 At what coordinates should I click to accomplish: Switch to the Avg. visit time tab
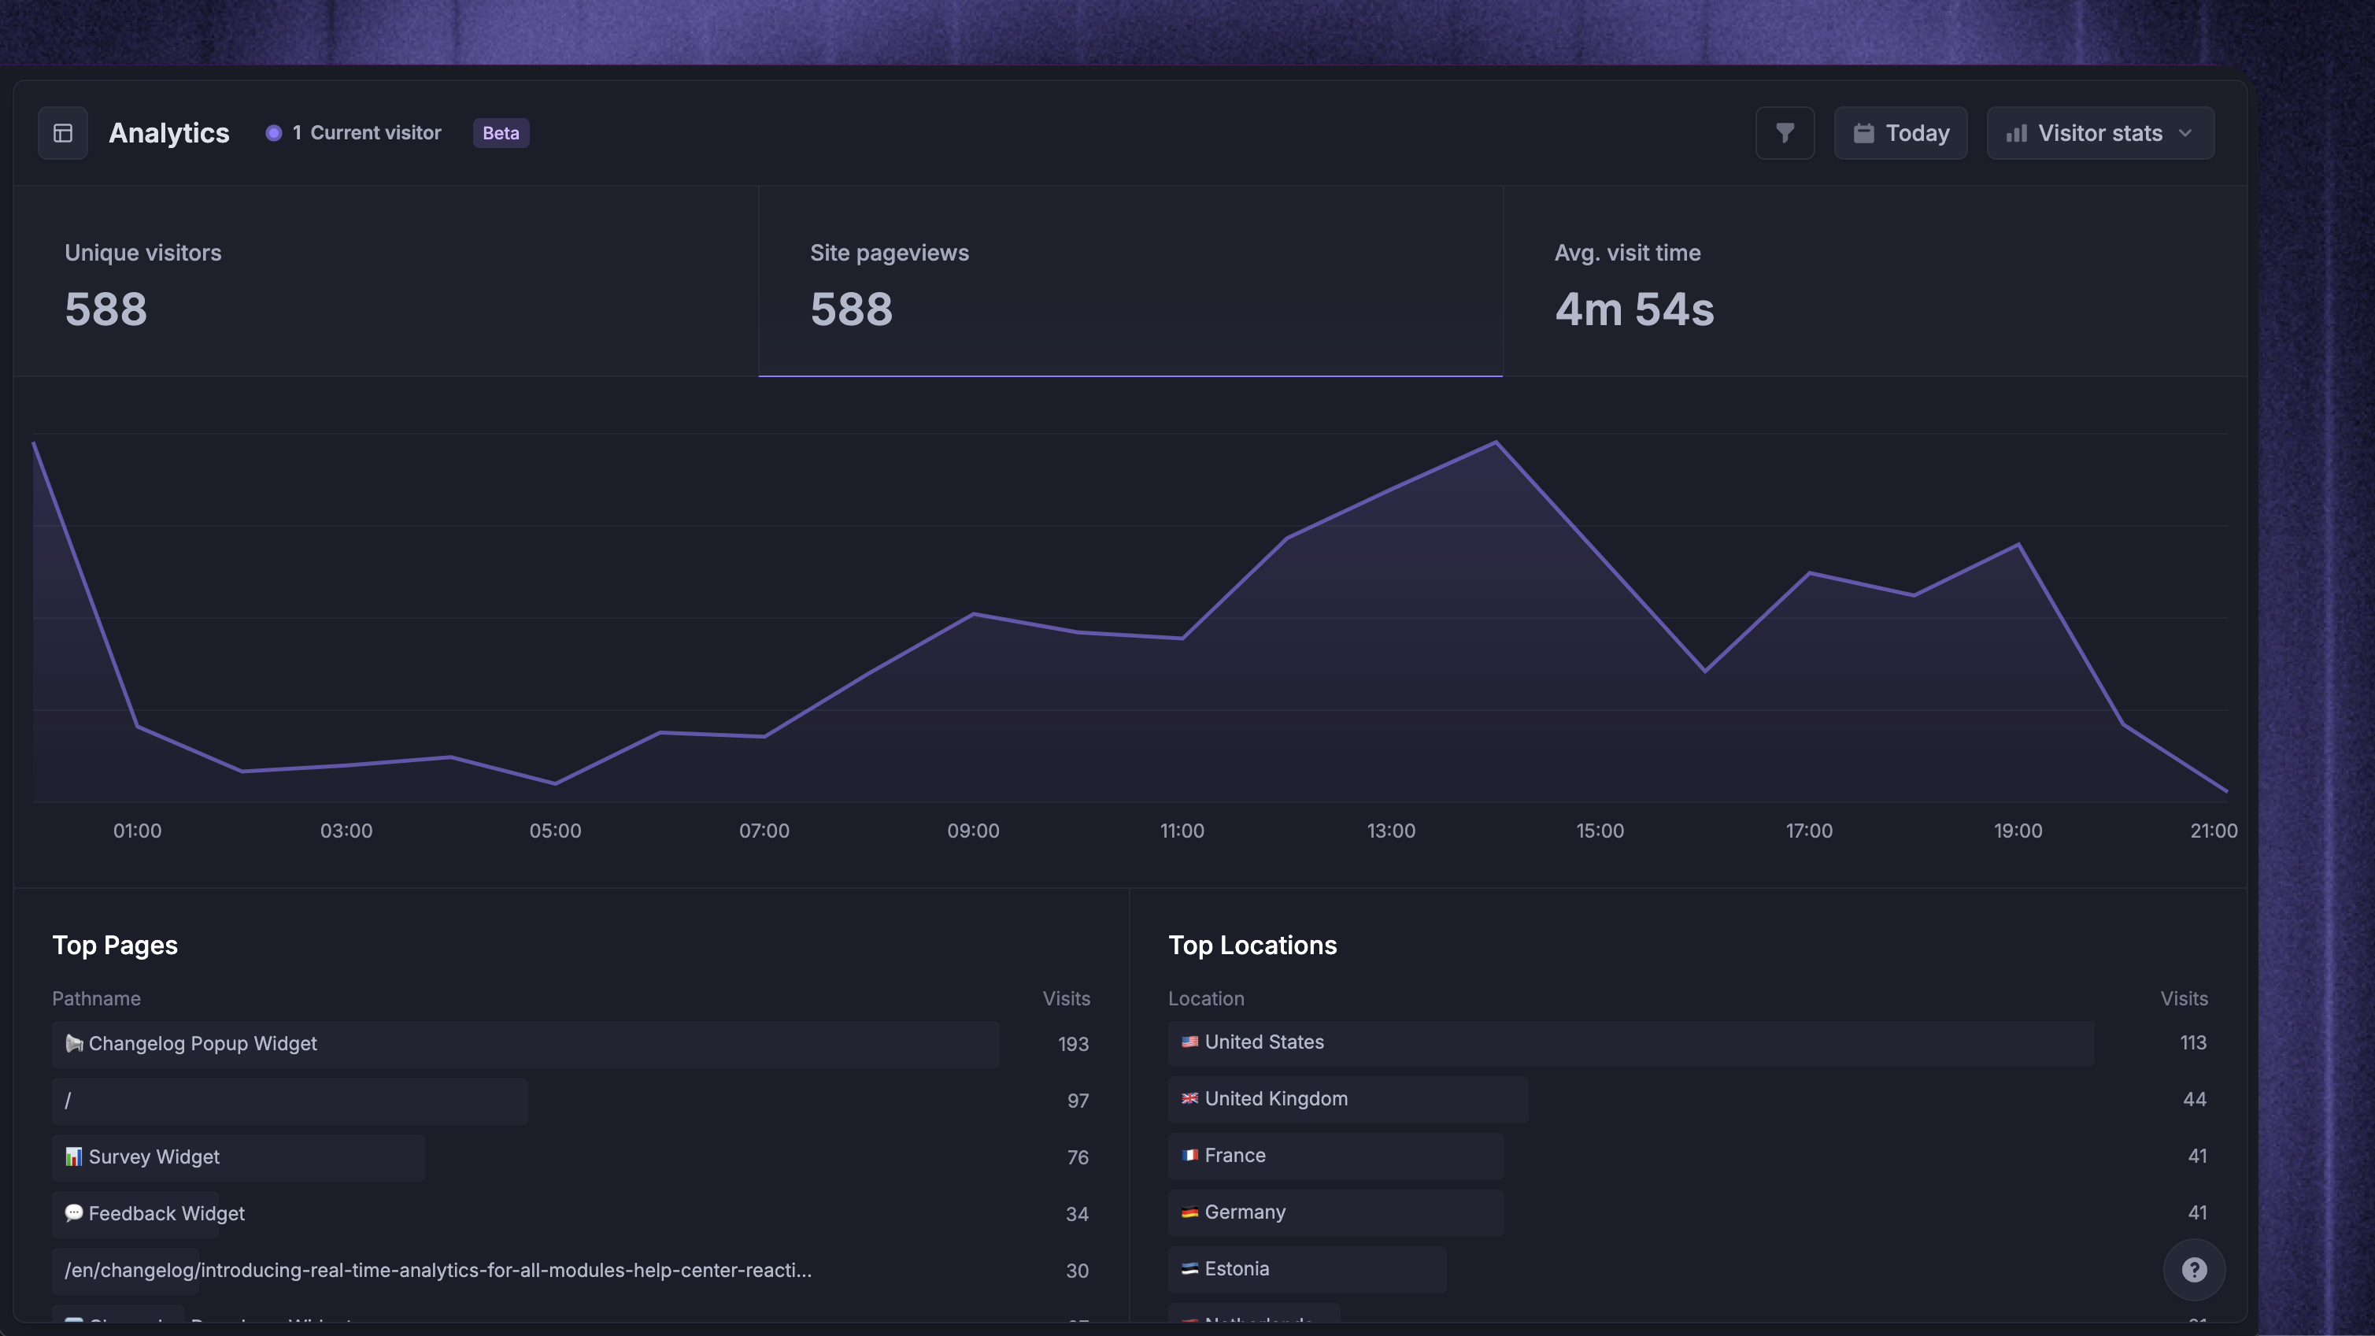coord(1875,281)
